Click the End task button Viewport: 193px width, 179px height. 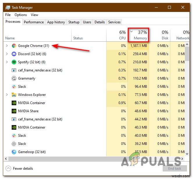[x=175, y=169]
